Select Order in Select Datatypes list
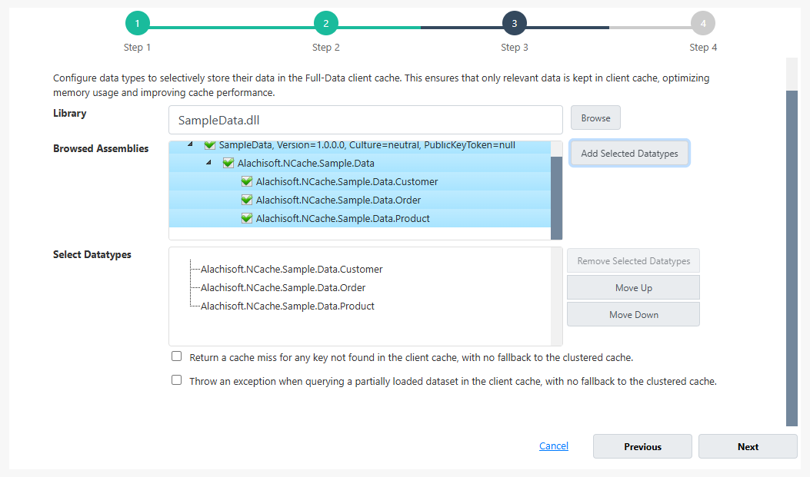The width and height of the screenshot is (810, 477). point(283,288)
